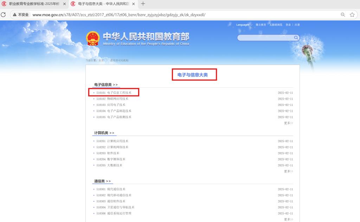360x222 pixels.
Task: Open 510104 电子产品制造技术
Action: 114,111
